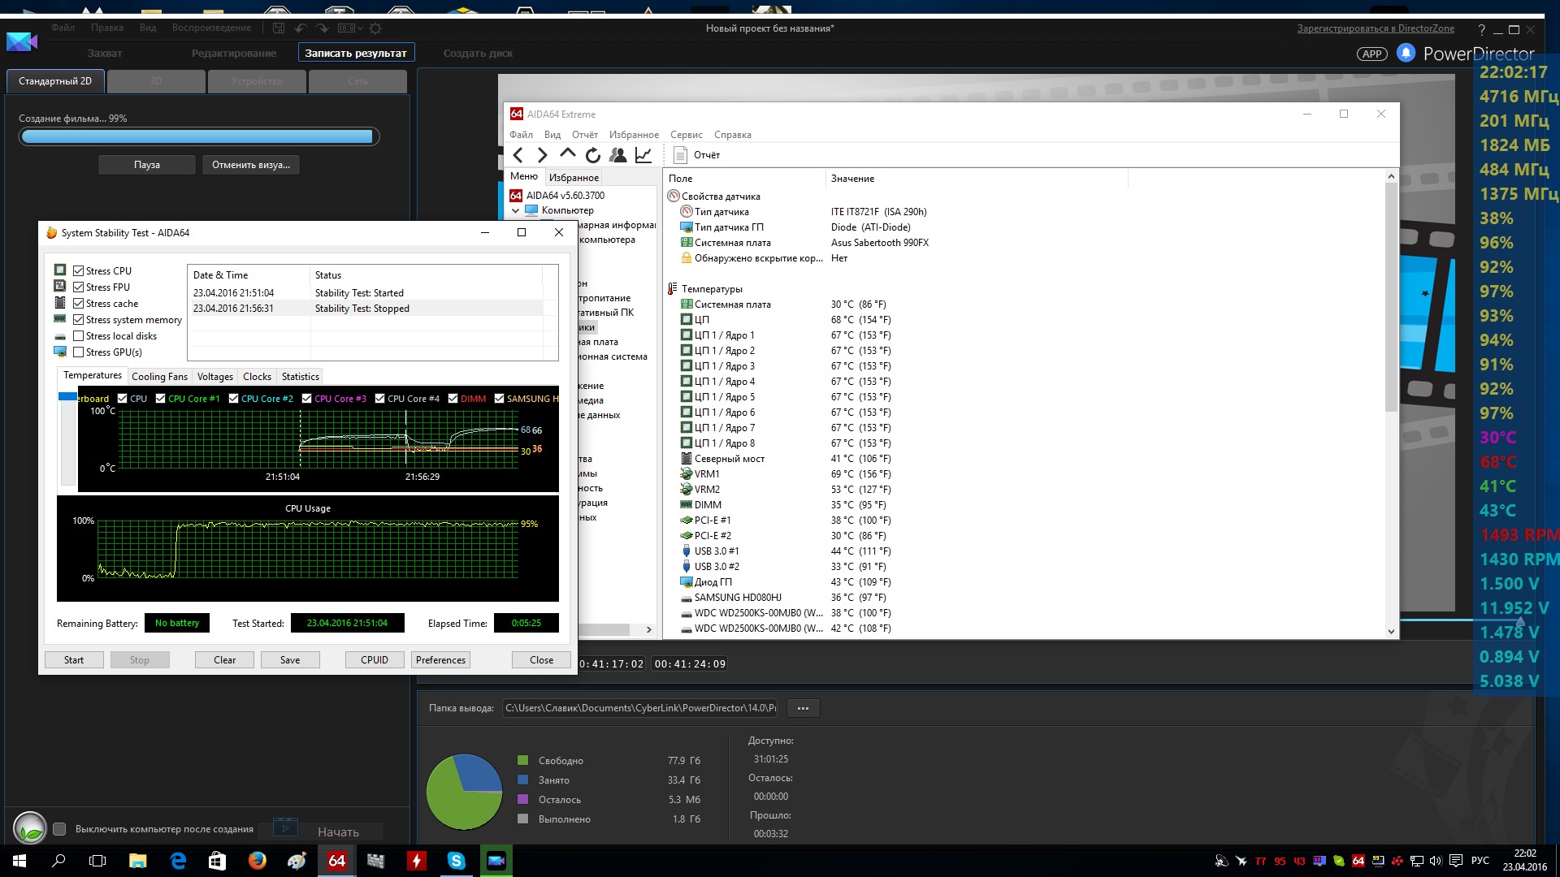Uncheck the Stress FPU option
The width and height of the screenshot is (1560, 877).
pyautogui.click(x=79, y=287)
